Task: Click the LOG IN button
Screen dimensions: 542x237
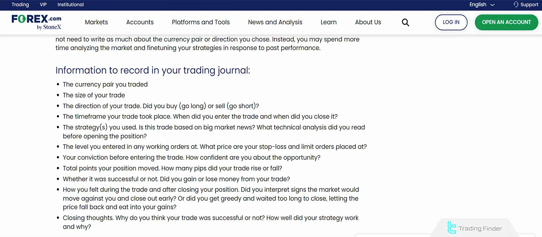Action: pyautogui.click(x=451, y=22)
